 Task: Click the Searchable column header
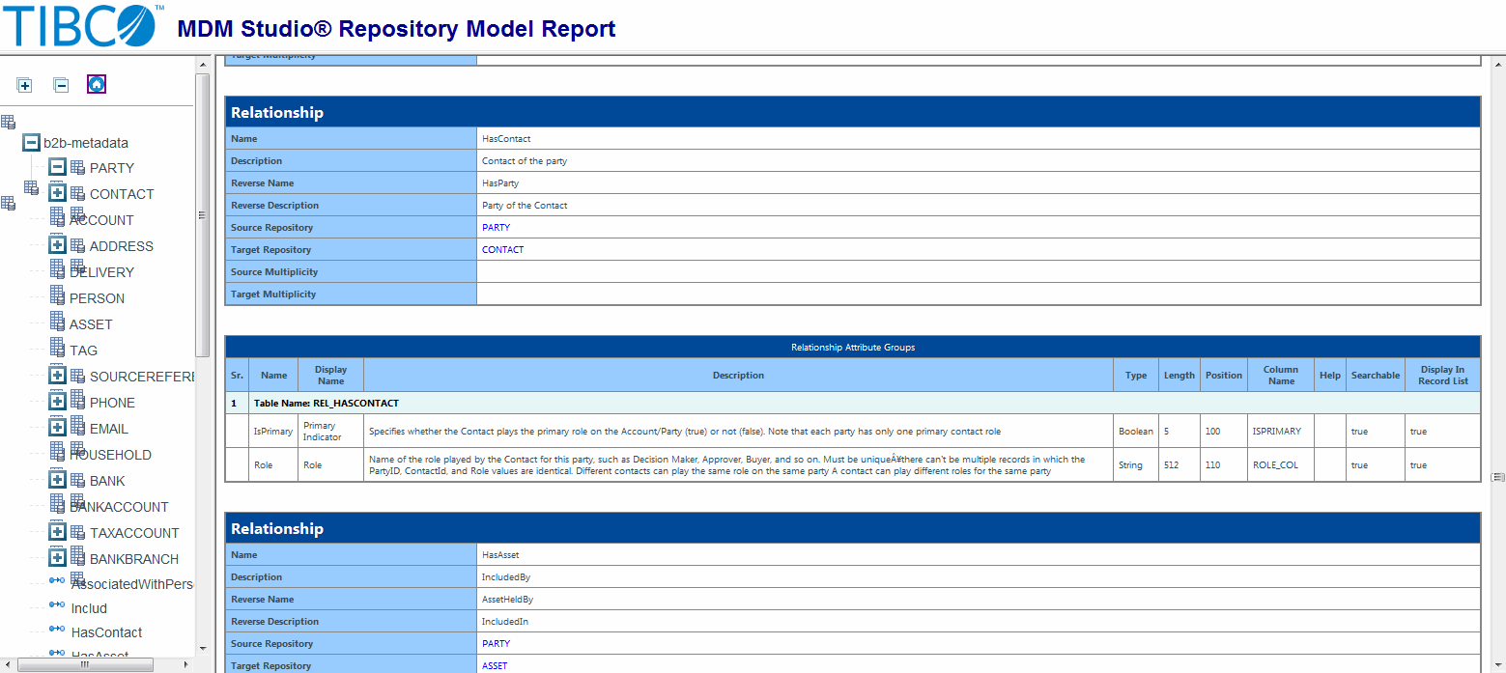[1376, 376]
